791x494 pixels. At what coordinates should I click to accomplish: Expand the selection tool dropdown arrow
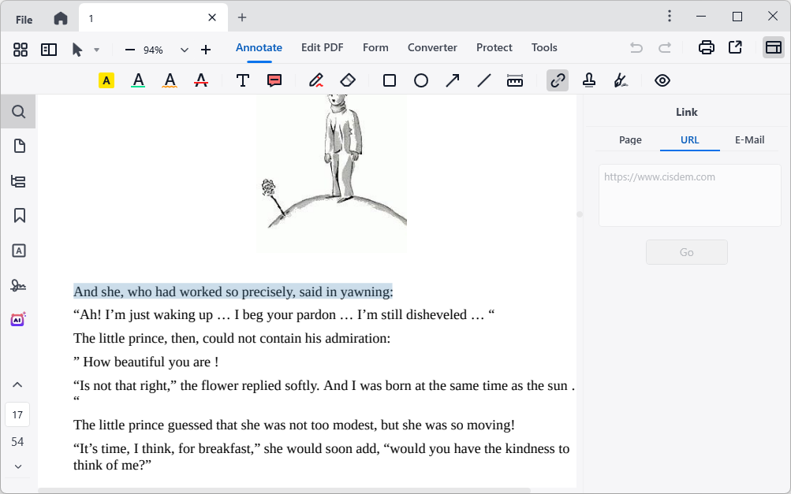click(96, 49)
